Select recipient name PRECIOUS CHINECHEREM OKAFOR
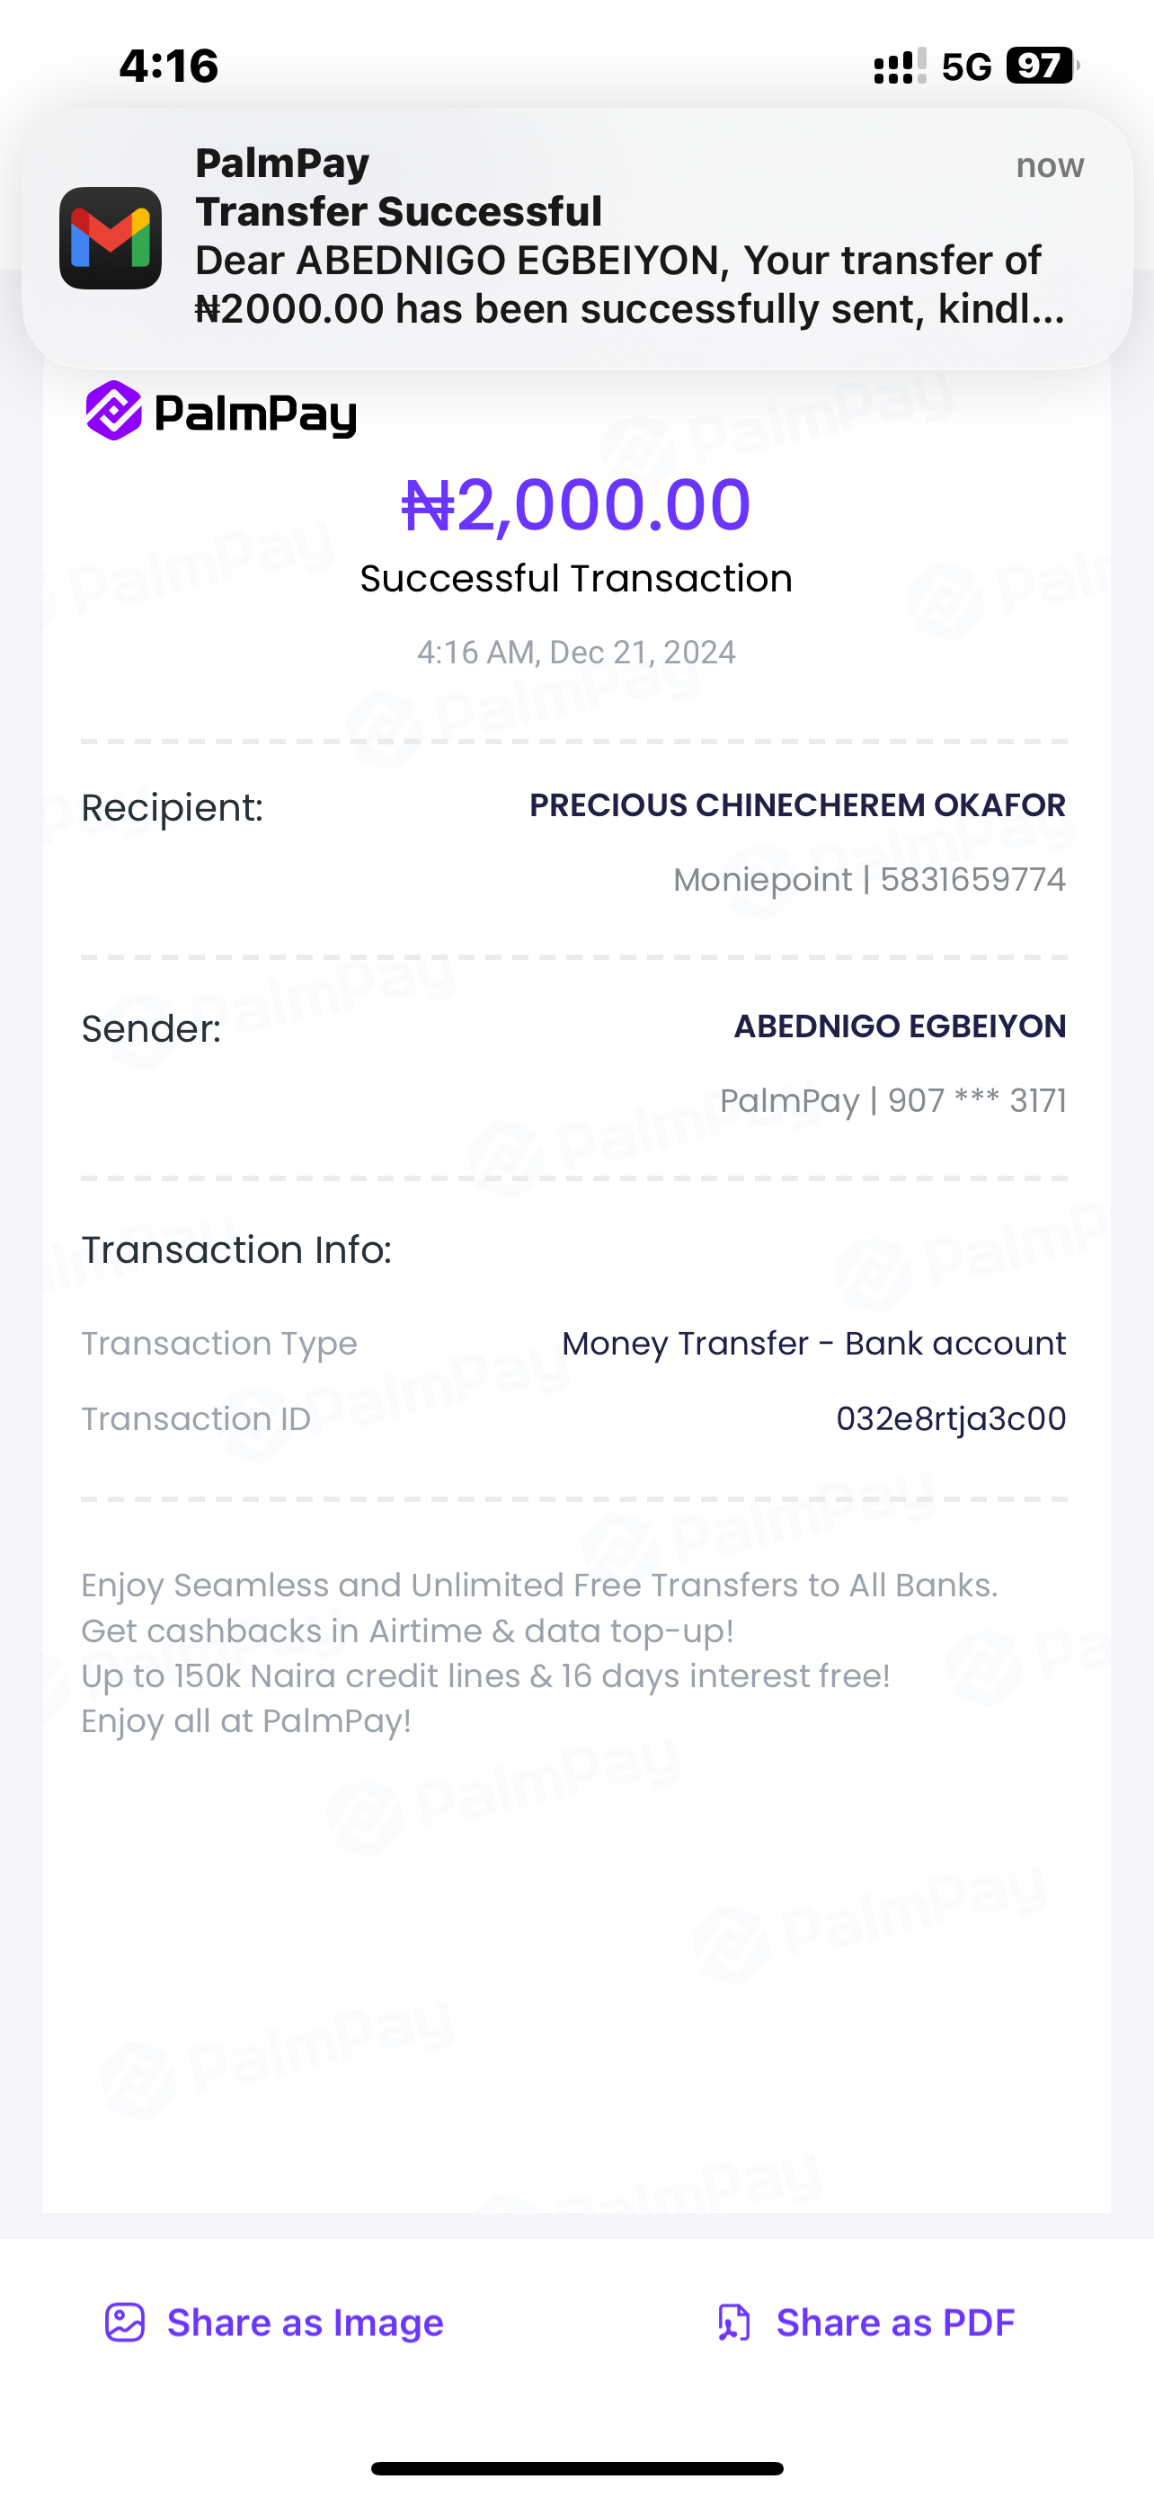The image size is (1154, 2497). click(x=796, y=804)
